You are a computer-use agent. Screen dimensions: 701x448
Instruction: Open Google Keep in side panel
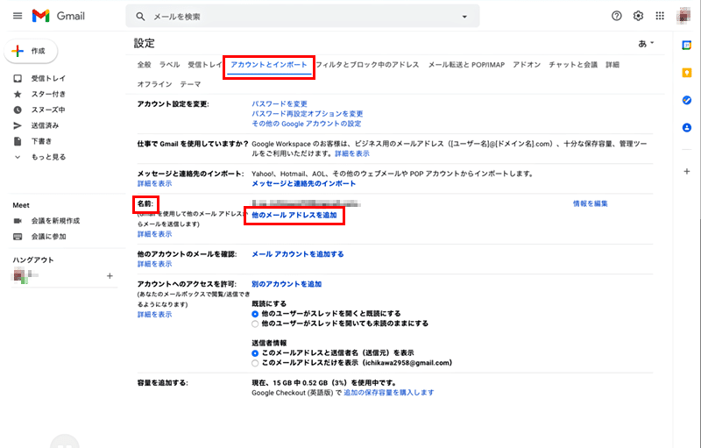tap(687, 73)
